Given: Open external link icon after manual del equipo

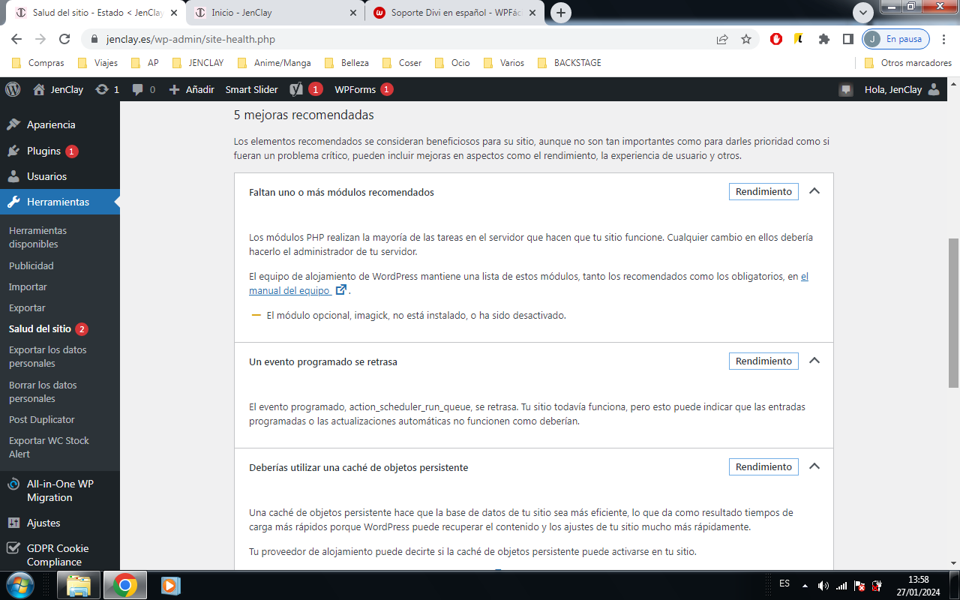Looking at the screenshot, I should pyautogui.click(x=341, y=289).
